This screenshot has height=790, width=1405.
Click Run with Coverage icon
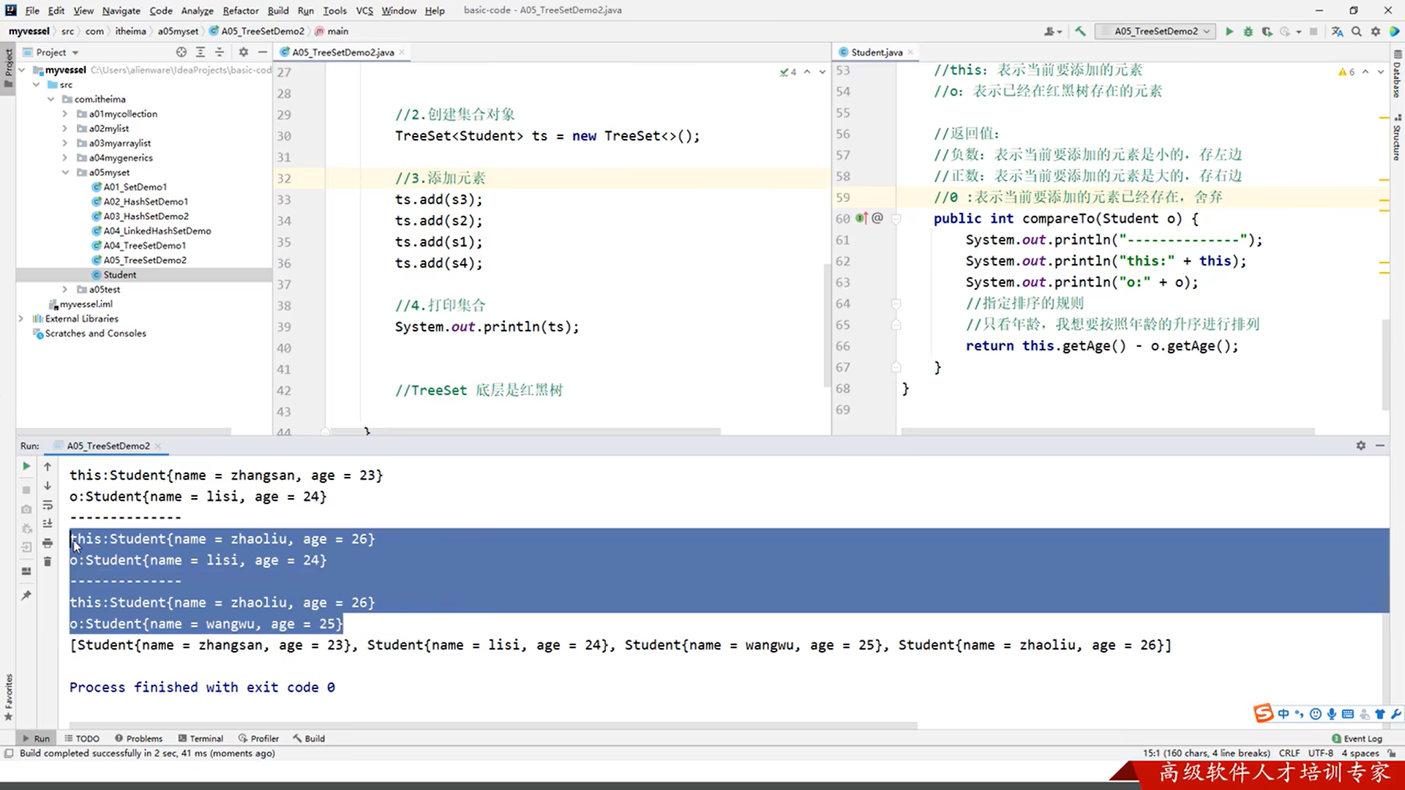1267,31
